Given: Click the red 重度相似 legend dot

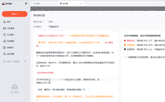Looking at the screenshot, I should [x=125, y=41].
